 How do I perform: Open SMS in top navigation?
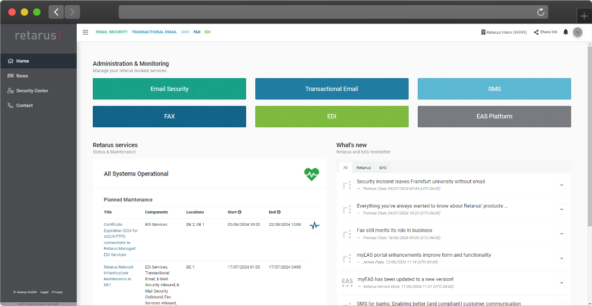pos(185,32)
